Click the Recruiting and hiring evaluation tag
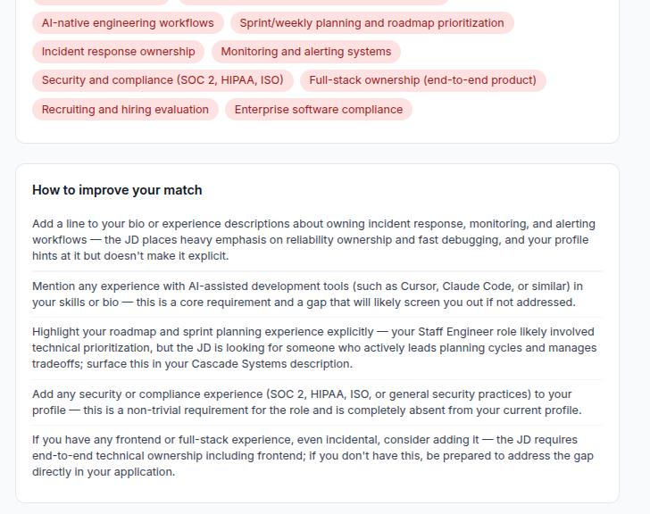 click(x=125, y=110)
